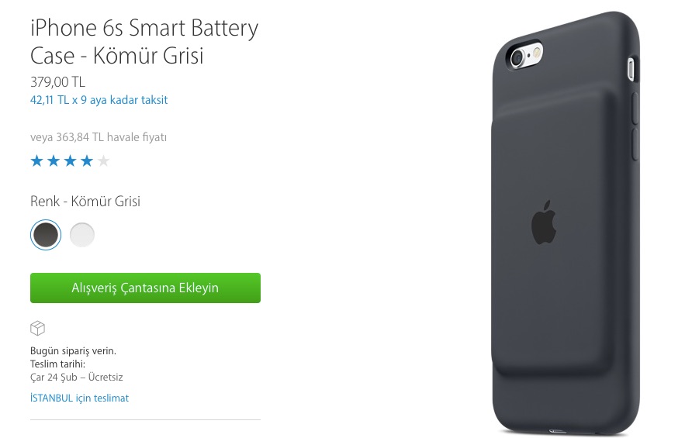Add the case via Alışveriş Çantasına Ekleyin
This screenshot has width=685, height=438.
pyautogui.click(x=145, y=288)
